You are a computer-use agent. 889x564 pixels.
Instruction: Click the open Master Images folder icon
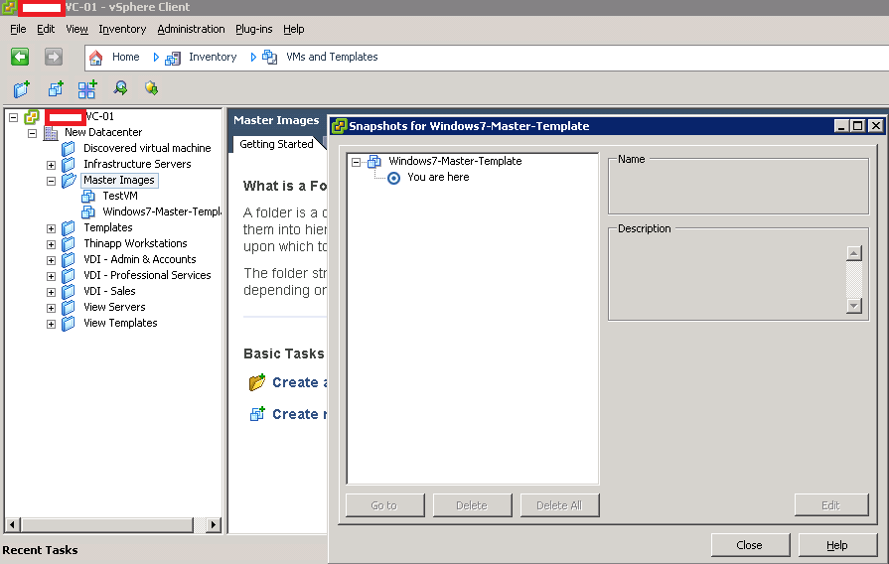69,181
